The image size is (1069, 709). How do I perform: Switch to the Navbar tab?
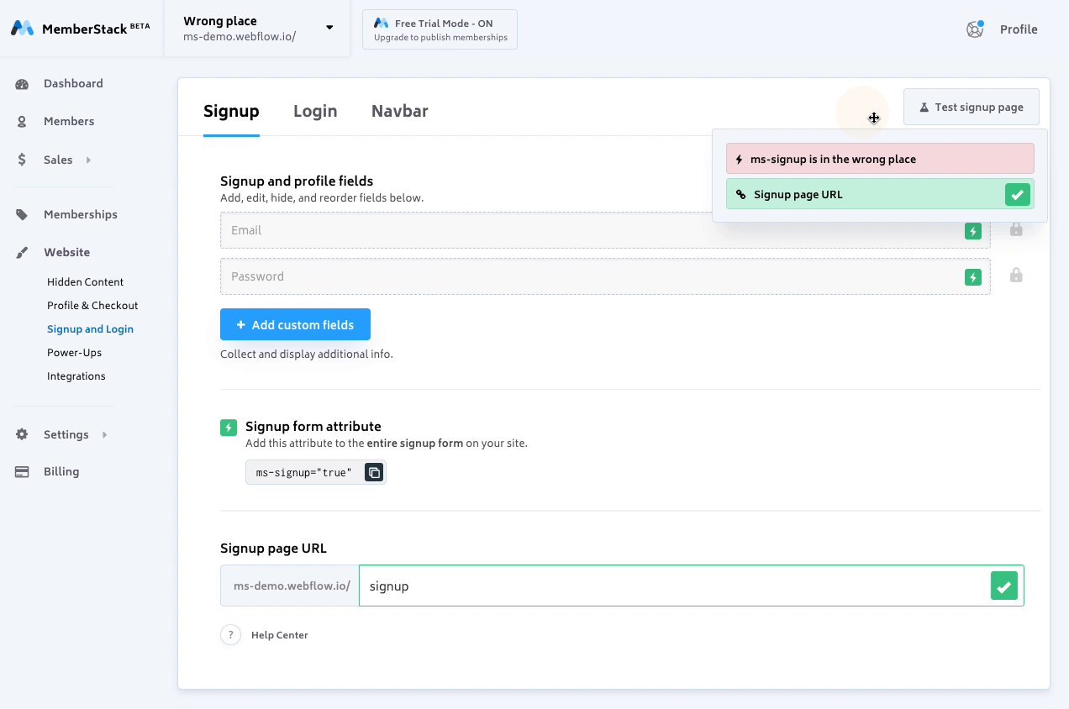click(399, 111)
